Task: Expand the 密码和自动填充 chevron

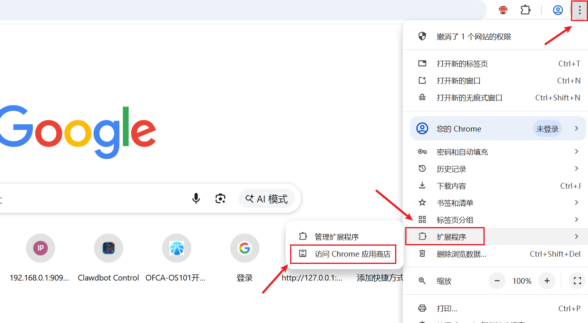Action: [576, 151]
